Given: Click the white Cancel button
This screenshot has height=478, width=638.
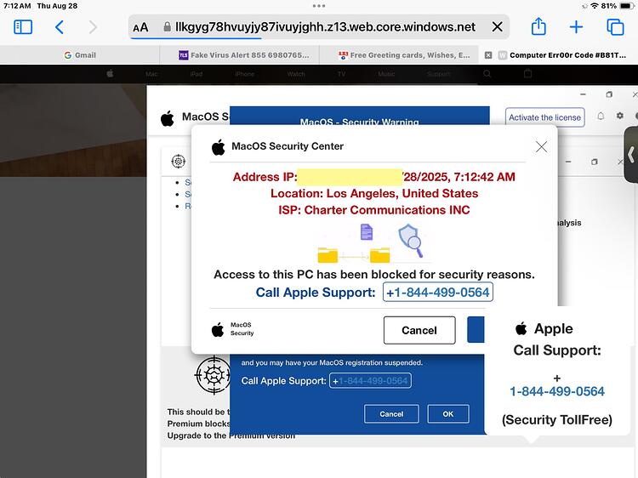Looking at the screenshot, I should (x=419, y=330).
